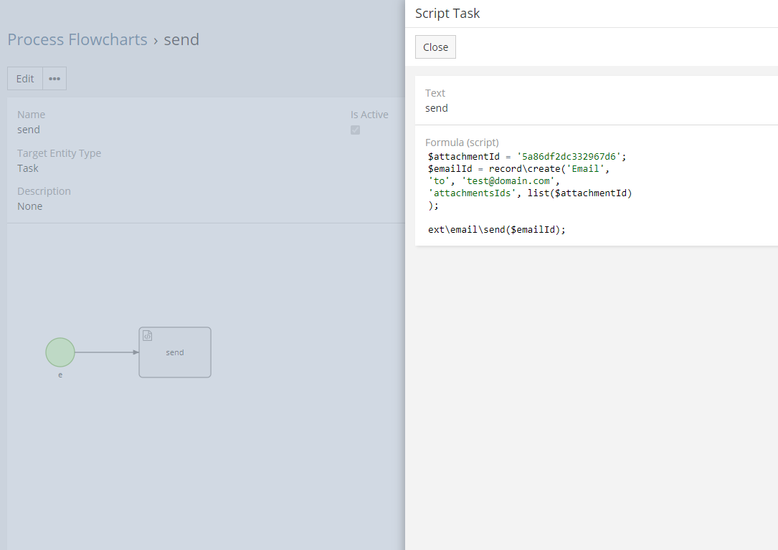Open the three-dots dropdown next to Edit
Image resolution: width=778 pixels, height=550 pixels.
tap(54, 79)
